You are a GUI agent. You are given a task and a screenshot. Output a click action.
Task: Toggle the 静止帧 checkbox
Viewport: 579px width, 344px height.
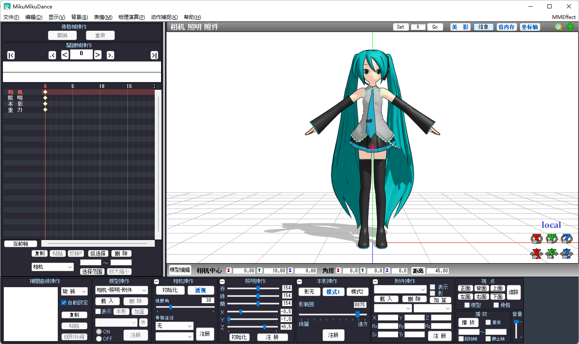(x=488, y=339)
